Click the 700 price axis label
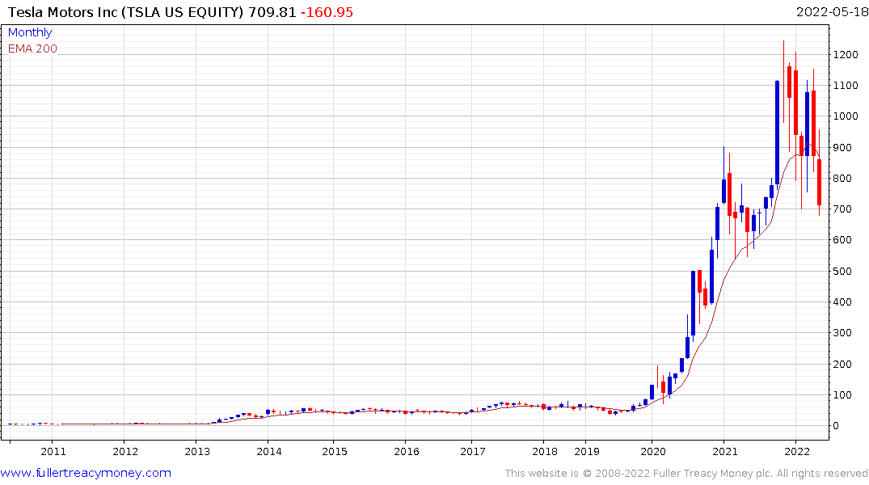869x485 pixels. coord(842,209)
